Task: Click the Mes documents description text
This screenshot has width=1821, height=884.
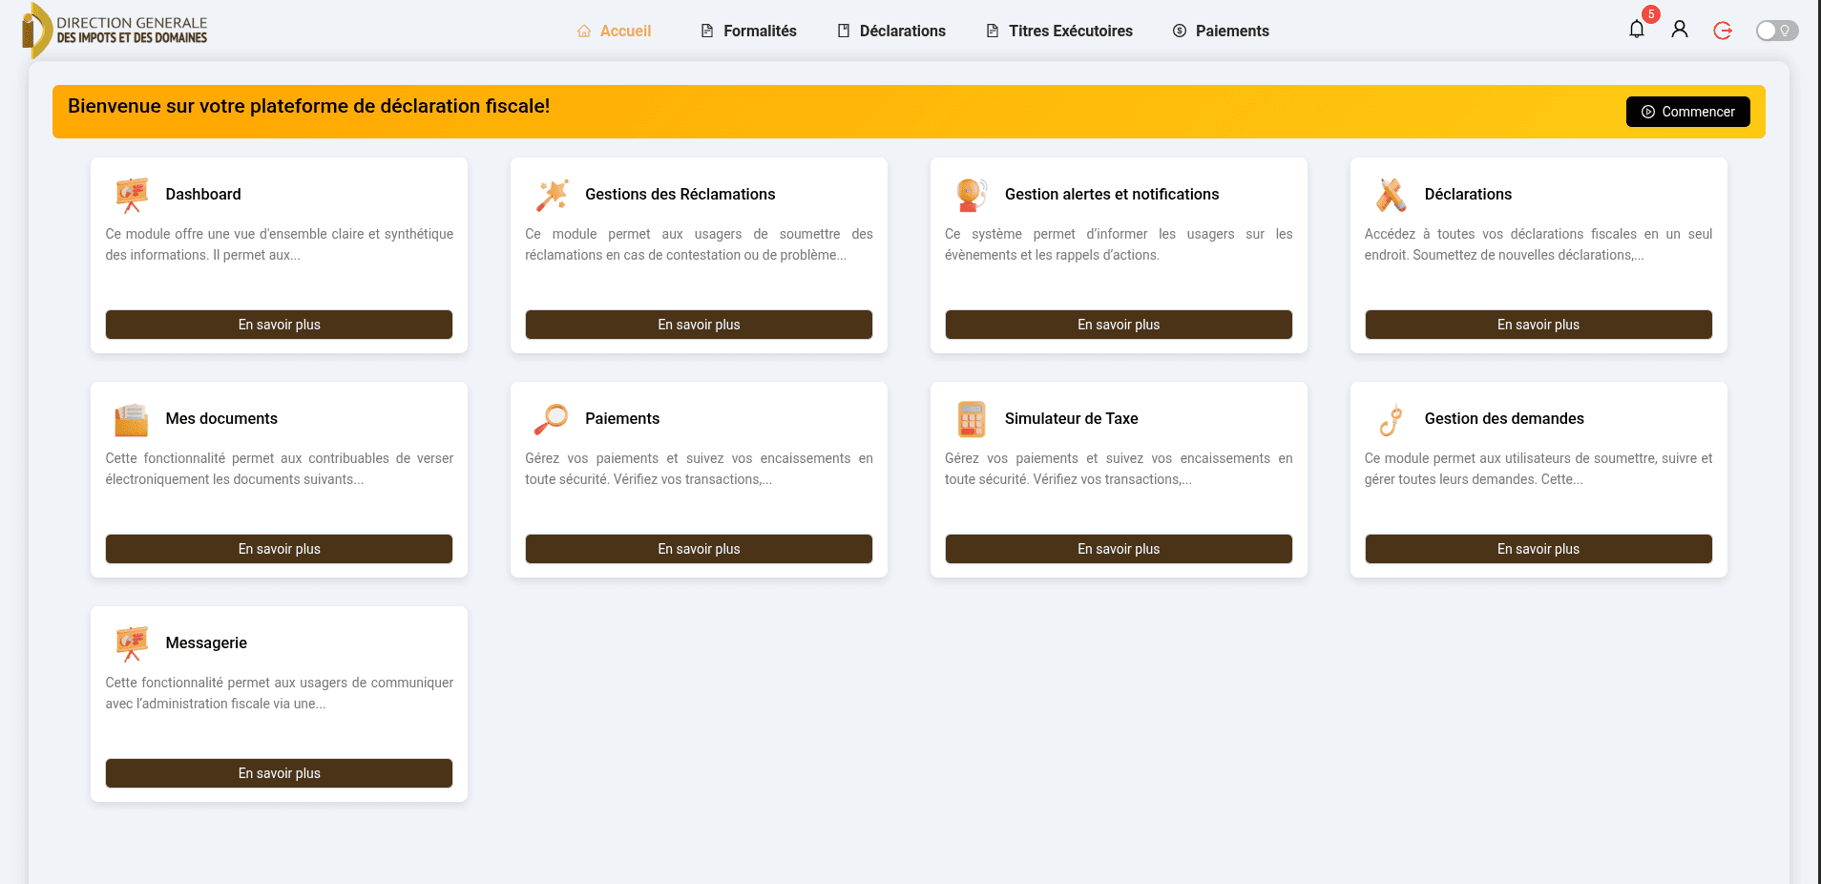Action: pyautogui.click(x=279, y=469)
